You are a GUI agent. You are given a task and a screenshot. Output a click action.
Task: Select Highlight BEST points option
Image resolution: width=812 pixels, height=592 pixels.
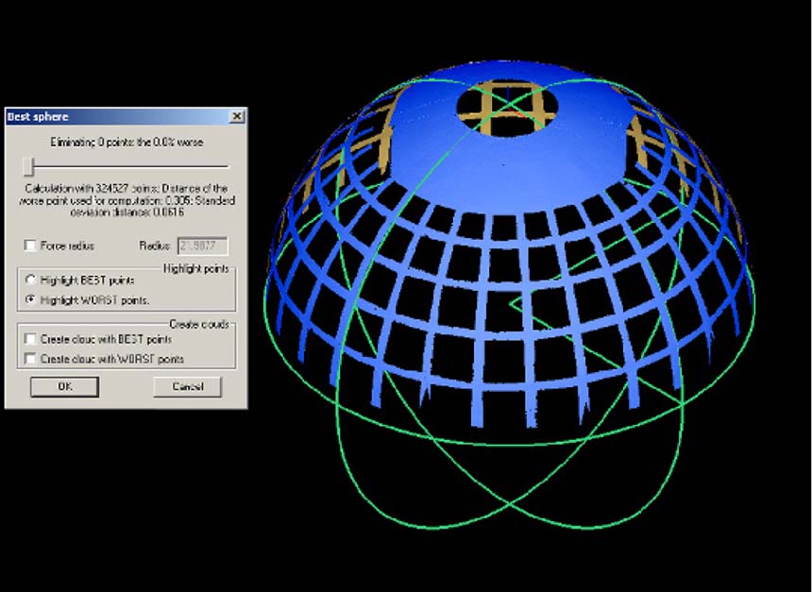[x=31, y=280]
